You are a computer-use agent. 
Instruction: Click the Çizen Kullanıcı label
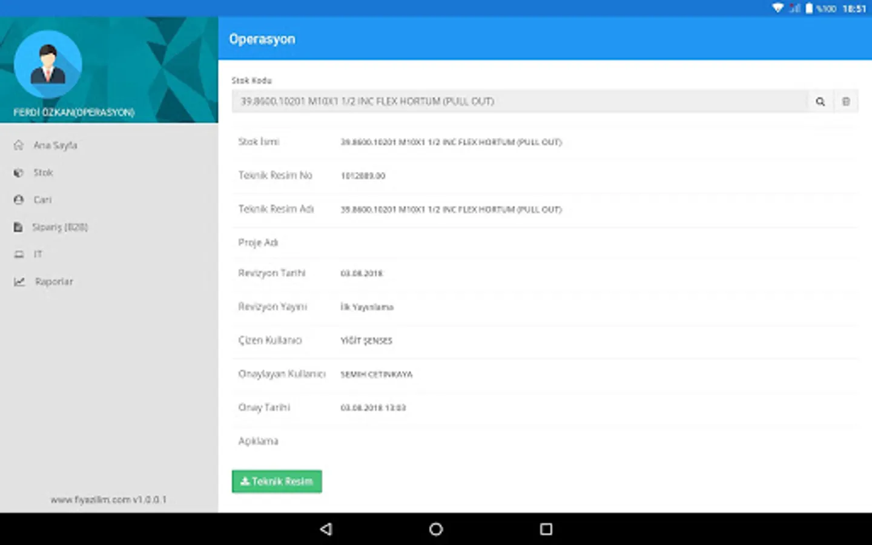coord(269,340)
